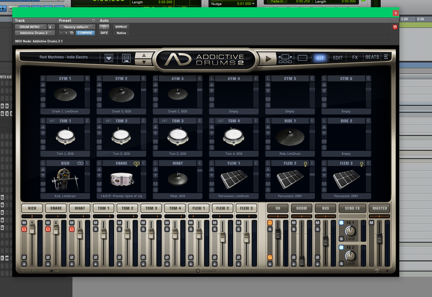This screenshot has width=432, height=297.
Task: Click the Kick channel volume fader
Action: pyautogui.click(x=32, y=229)
